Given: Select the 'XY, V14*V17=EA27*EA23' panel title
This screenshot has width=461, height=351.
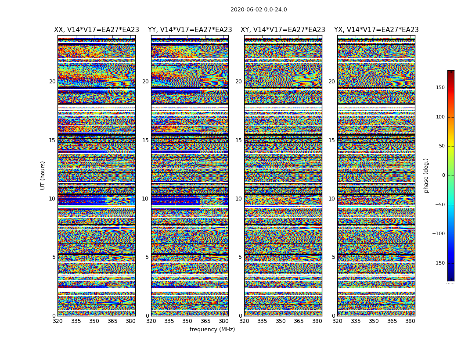Looking at the screenshot, I should point(283,30).
